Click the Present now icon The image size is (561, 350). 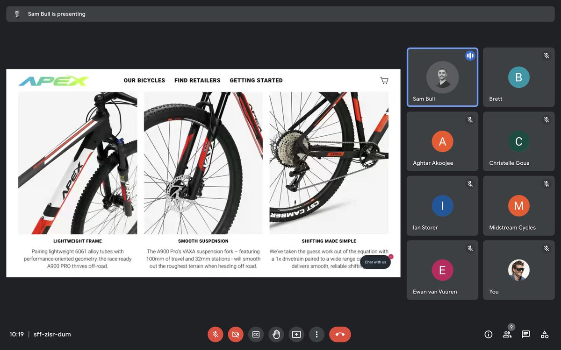(296, 334)
